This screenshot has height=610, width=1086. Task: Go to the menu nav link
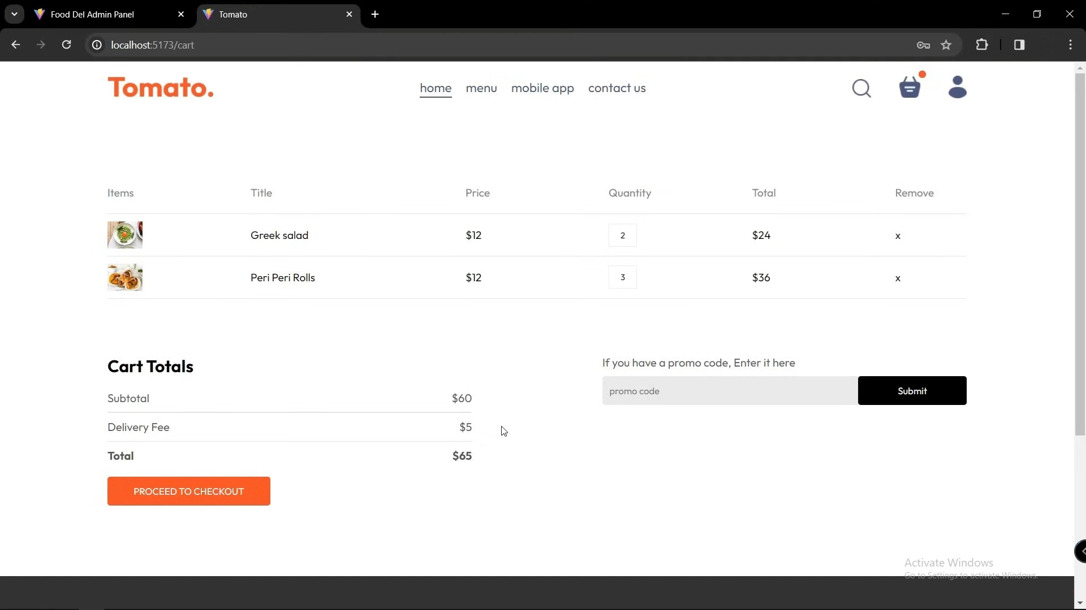click(x=481, y=88)
